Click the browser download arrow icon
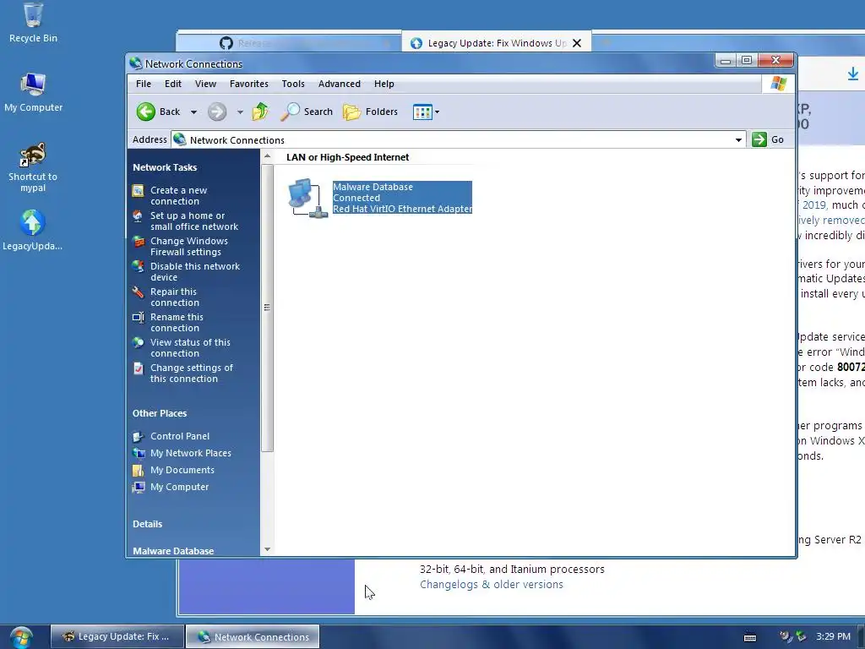The image size is (865, 649). point(853,74)
